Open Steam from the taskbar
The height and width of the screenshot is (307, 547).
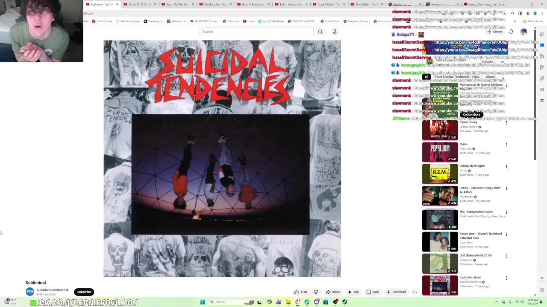tap(344, 302)
